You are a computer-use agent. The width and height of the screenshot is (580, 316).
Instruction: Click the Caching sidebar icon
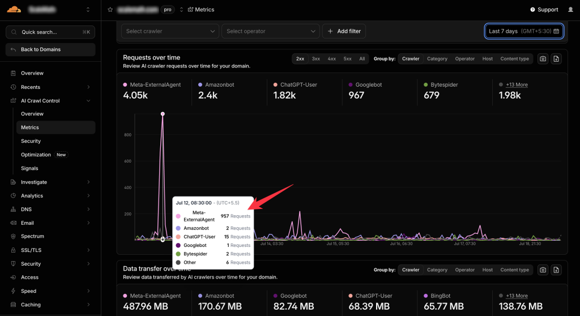click(14, 305)
